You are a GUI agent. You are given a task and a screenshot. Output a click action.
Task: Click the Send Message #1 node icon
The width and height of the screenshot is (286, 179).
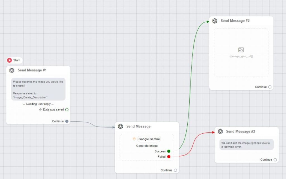click(x=12, y=70)
